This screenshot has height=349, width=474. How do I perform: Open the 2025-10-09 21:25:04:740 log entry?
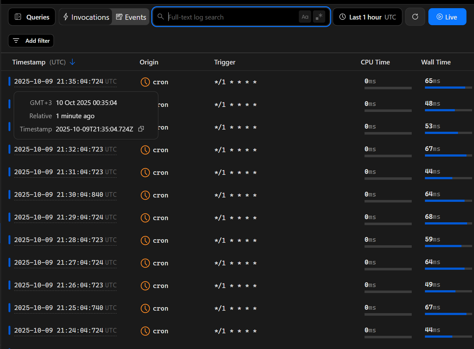[x=65, y=308]
